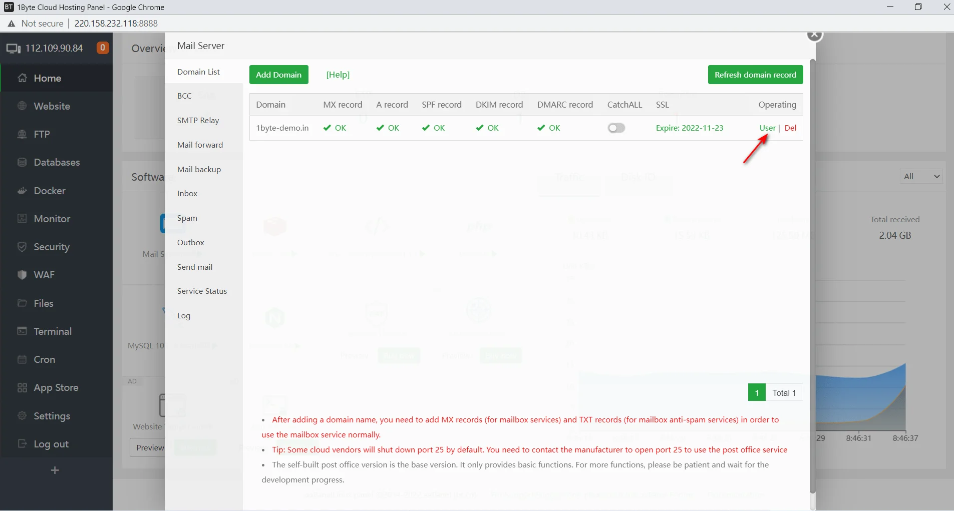Click the DMARC record OK status
Image resolution: width=954 pixels, height=511 pixels.
[549, 128]
